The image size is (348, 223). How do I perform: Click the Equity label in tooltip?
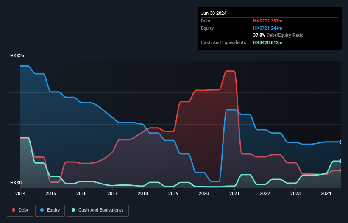pyautogui.click(x=207, y=28)
